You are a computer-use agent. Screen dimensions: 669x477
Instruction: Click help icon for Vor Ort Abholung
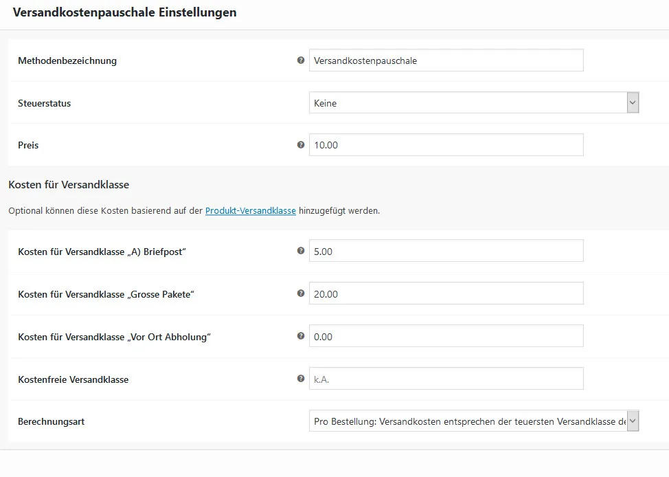(x=301, y=336)
